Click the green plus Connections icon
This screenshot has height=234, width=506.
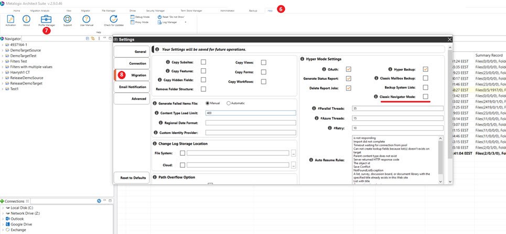tap(2, 201)
